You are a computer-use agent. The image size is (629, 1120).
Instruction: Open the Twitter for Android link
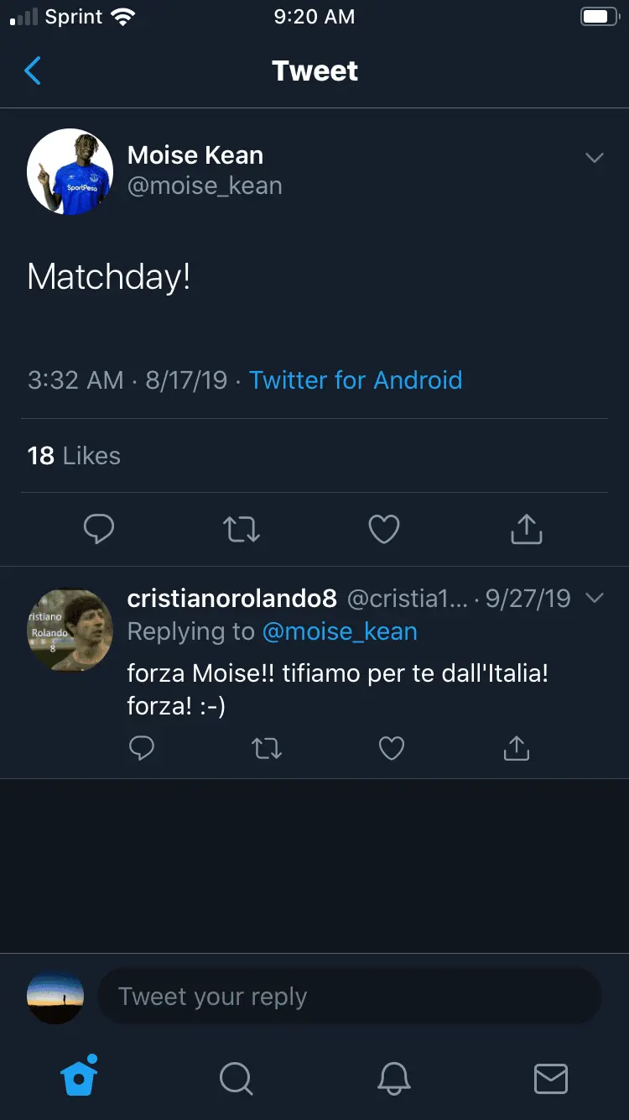pos(356,380)
